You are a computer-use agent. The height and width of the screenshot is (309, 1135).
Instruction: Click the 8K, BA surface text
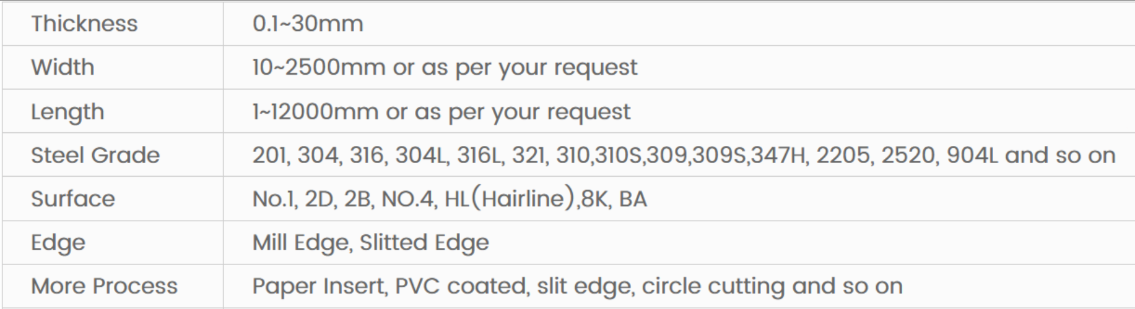click(x=614, y=199)
